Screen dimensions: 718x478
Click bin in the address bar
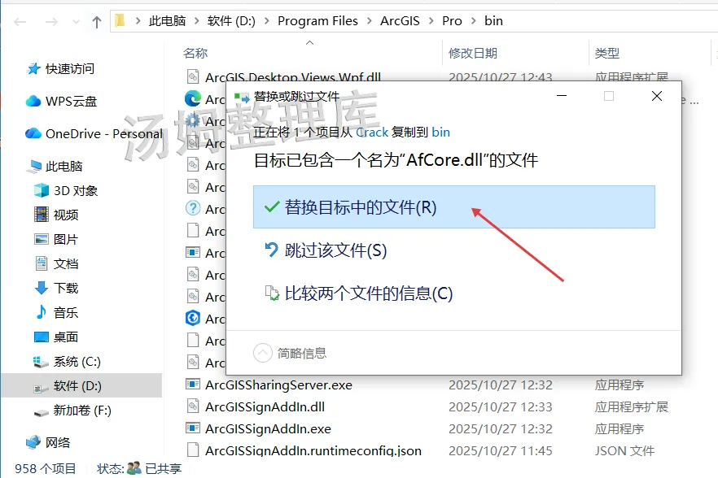pos(493,21)
